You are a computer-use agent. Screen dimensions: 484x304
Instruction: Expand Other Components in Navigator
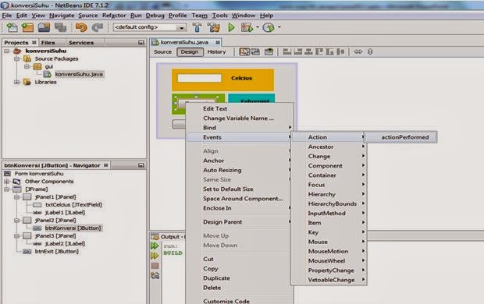point(6,182)
